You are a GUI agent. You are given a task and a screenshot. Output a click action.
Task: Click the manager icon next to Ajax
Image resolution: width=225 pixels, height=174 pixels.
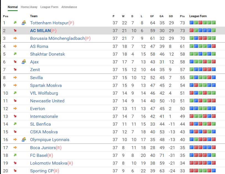coord(24,62)
